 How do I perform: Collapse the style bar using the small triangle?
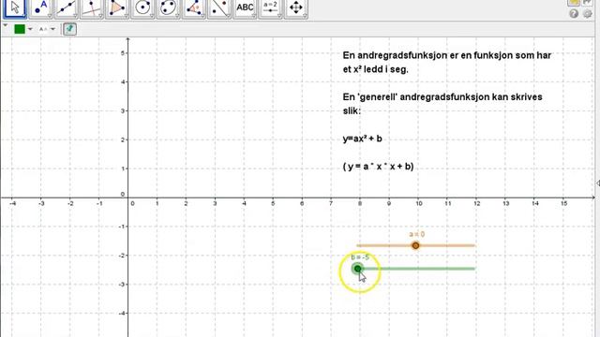tap(6, 25)
